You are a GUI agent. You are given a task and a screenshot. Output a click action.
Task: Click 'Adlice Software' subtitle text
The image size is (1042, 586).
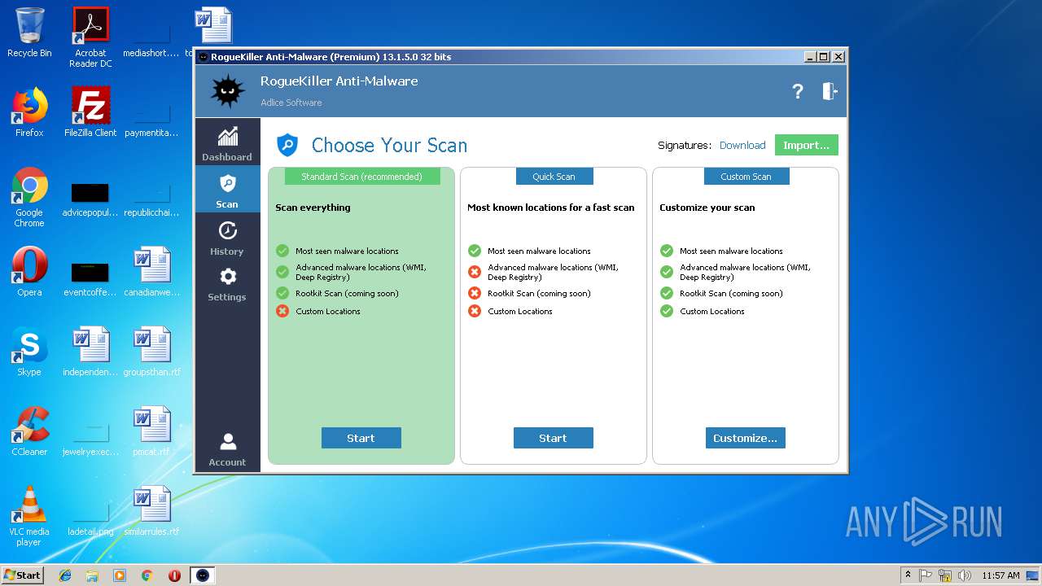click(x=291, y=103)
